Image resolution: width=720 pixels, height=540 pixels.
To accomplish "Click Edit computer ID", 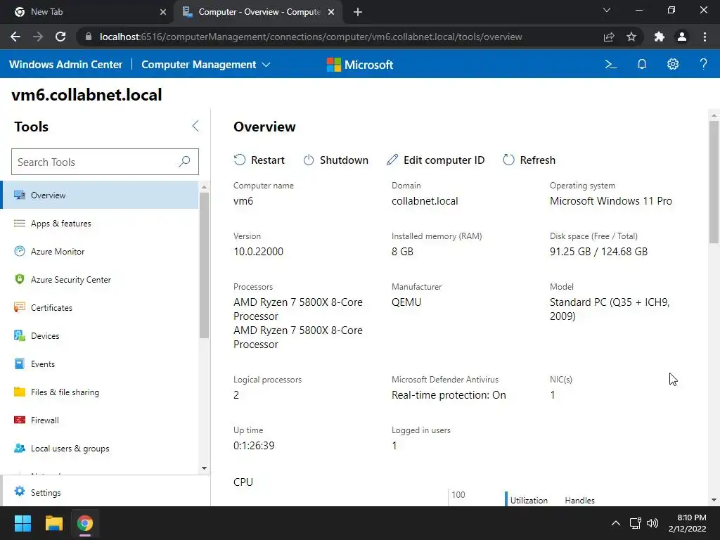I will (435, 160).
